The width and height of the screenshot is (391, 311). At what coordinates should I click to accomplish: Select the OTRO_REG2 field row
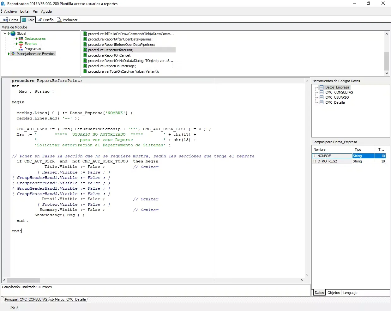coord(349,161)
